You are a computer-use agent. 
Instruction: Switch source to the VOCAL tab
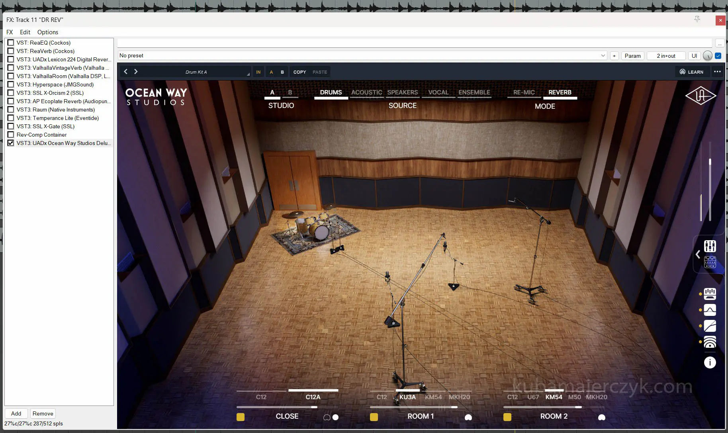[x=438, y=92]
